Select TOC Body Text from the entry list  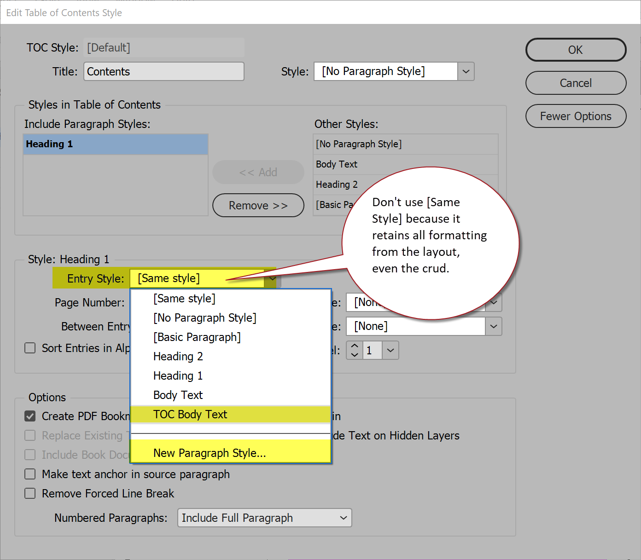(190, 414)
